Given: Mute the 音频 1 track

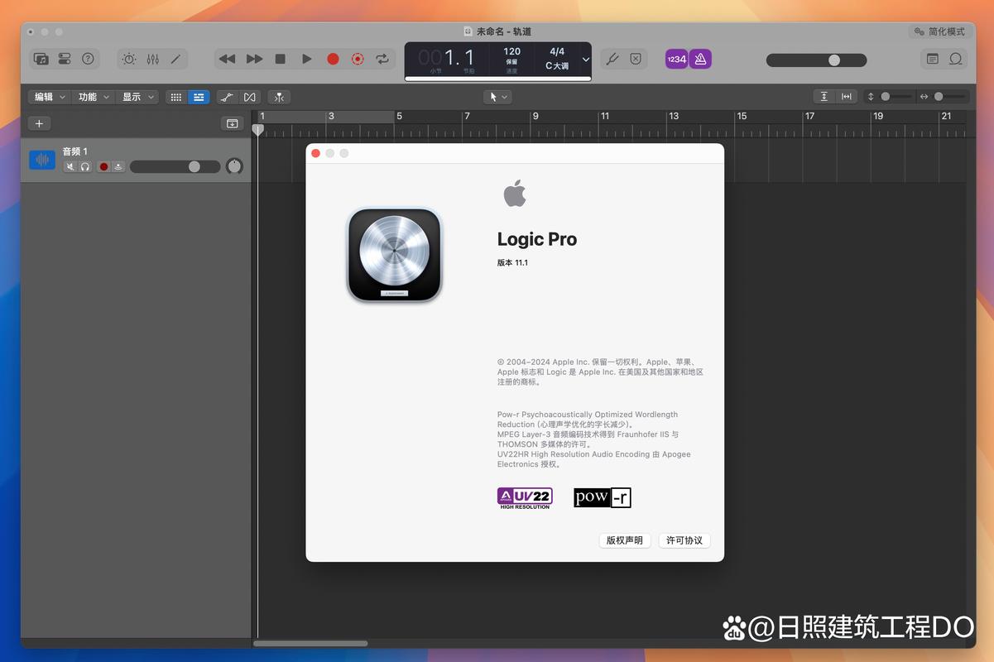Looking at the screenshot, I should click(x=70, y=166).
